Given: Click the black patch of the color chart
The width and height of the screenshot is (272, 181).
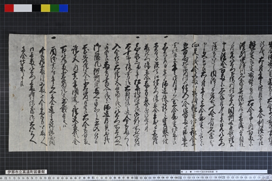Looking at the screenshot, I should (36, 8).
